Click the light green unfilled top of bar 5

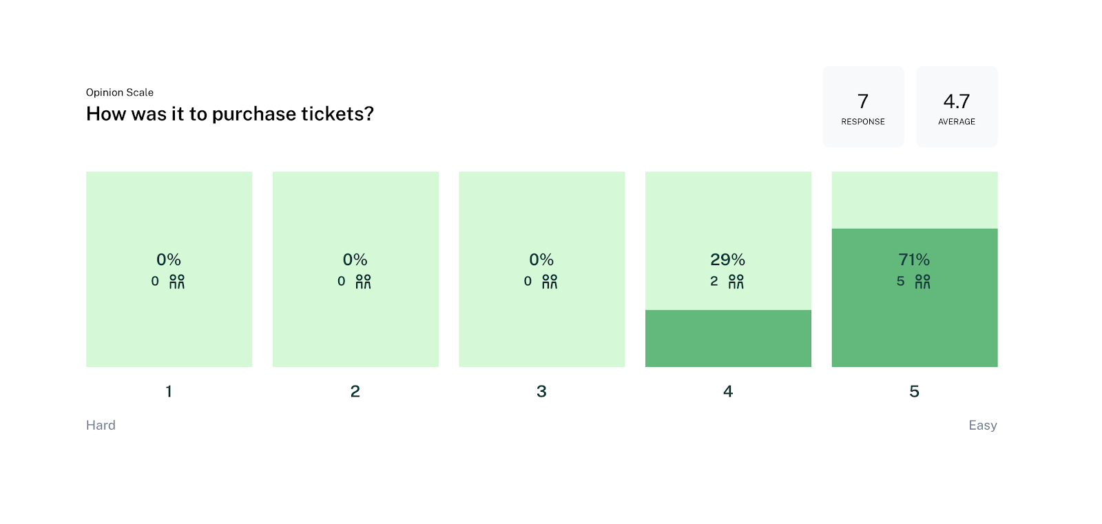point(915,200)
